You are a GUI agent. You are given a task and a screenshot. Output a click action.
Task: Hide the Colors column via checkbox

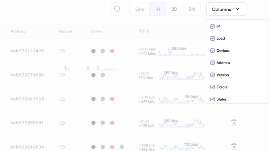pyautogui.click(x=213, y=87)
